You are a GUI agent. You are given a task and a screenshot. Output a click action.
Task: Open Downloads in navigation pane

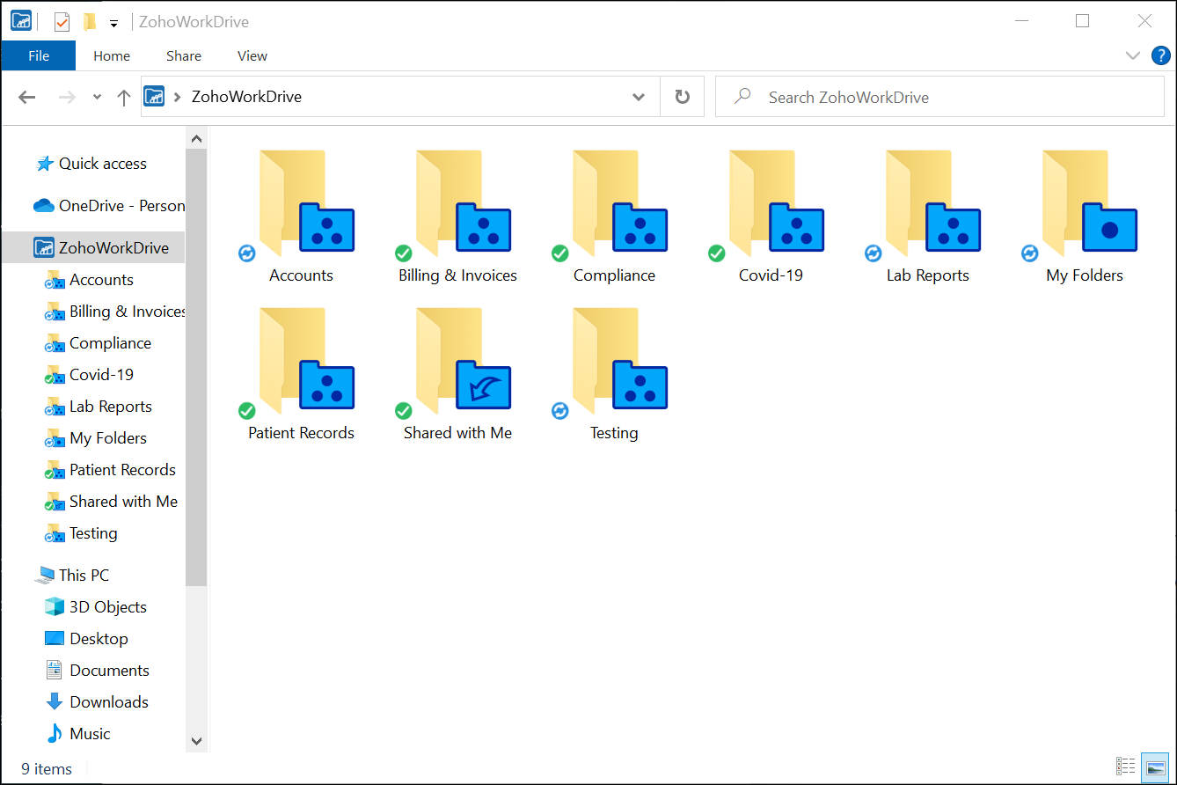(97, 702)
